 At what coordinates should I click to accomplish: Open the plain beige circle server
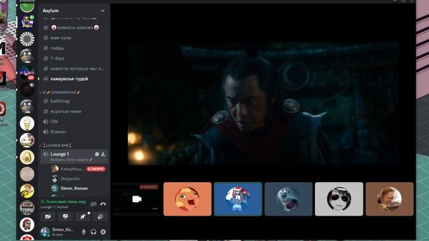coord(27,174)
